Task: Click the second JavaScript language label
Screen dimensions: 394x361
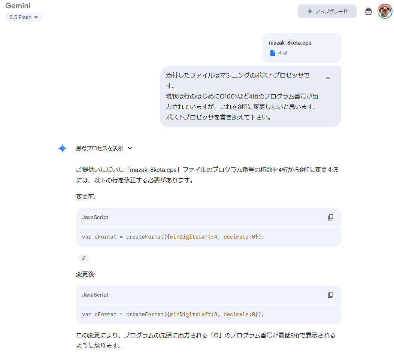Action: (x=95, y=295)
